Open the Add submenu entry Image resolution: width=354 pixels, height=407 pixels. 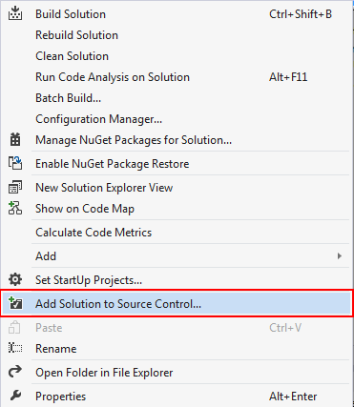point(177,256)
